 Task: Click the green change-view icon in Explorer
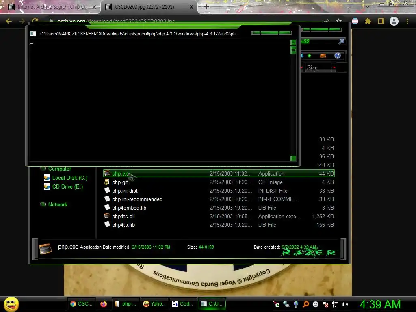pyautogui.click(x=309, y=56)
